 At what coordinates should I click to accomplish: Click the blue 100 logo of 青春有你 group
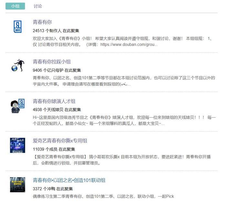coord(17,27)
